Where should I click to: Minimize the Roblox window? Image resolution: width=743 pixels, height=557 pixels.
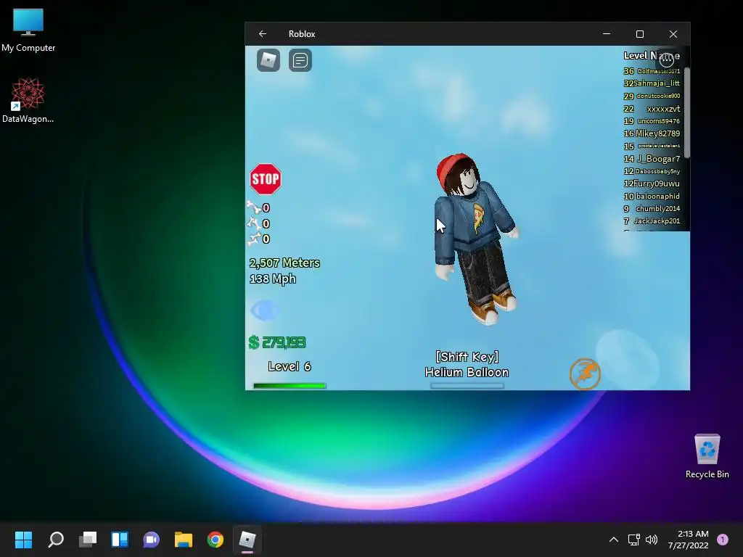click(x=607, y=33)
